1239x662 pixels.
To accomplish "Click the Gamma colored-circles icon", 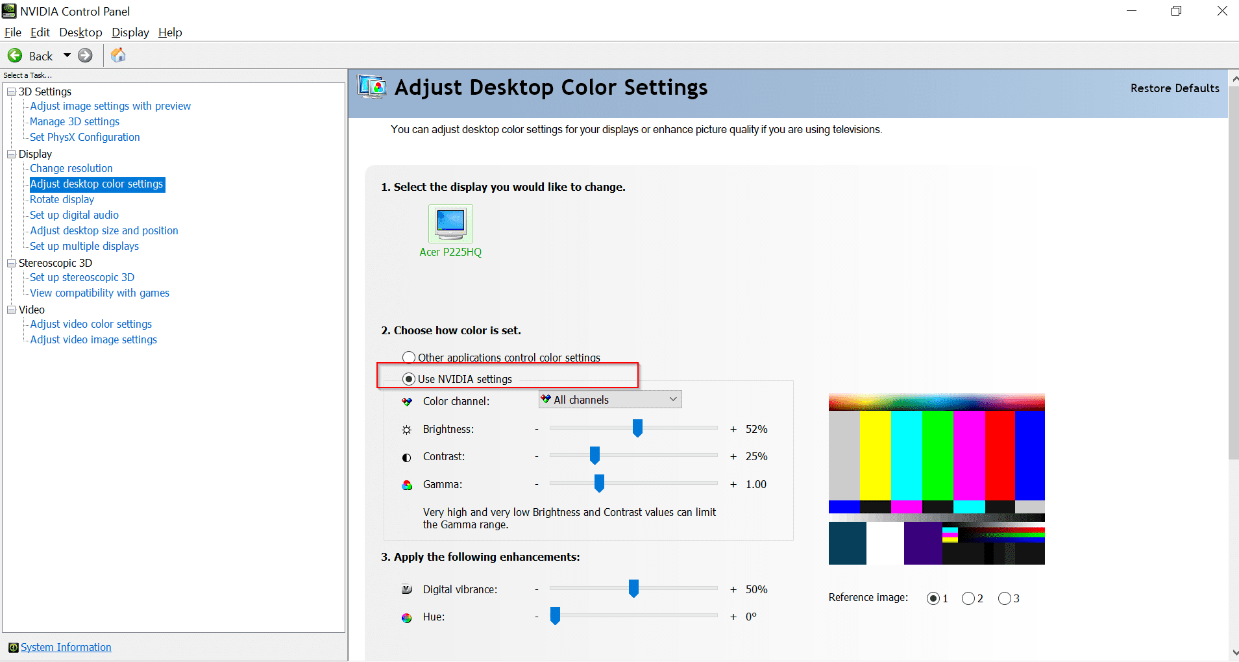I will click(407, 485).
